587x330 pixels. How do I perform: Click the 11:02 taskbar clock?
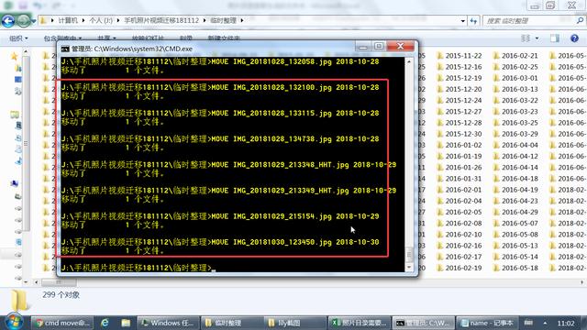[566, 323]
